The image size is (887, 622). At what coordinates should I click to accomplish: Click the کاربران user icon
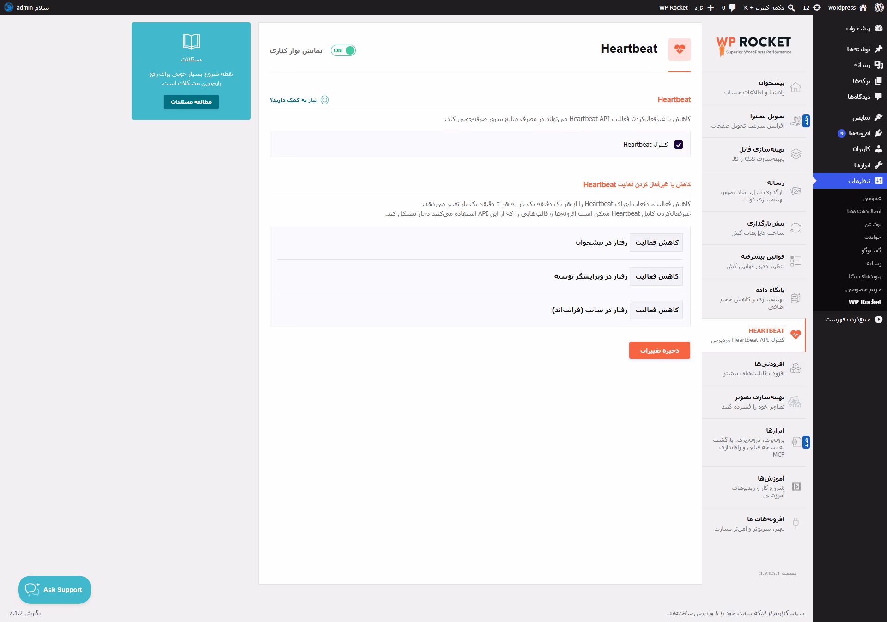(x=879, y=149)
